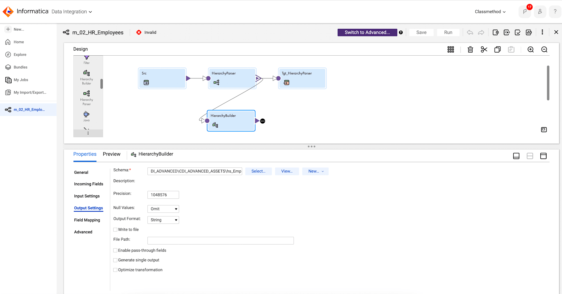Click the Precision input field
Screen dimensions: 562x294
[x=163, y=195]
